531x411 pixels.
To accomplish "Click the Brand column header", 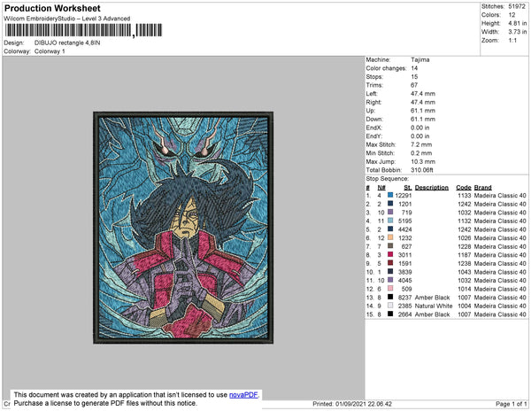I will (x=482, y=188).
